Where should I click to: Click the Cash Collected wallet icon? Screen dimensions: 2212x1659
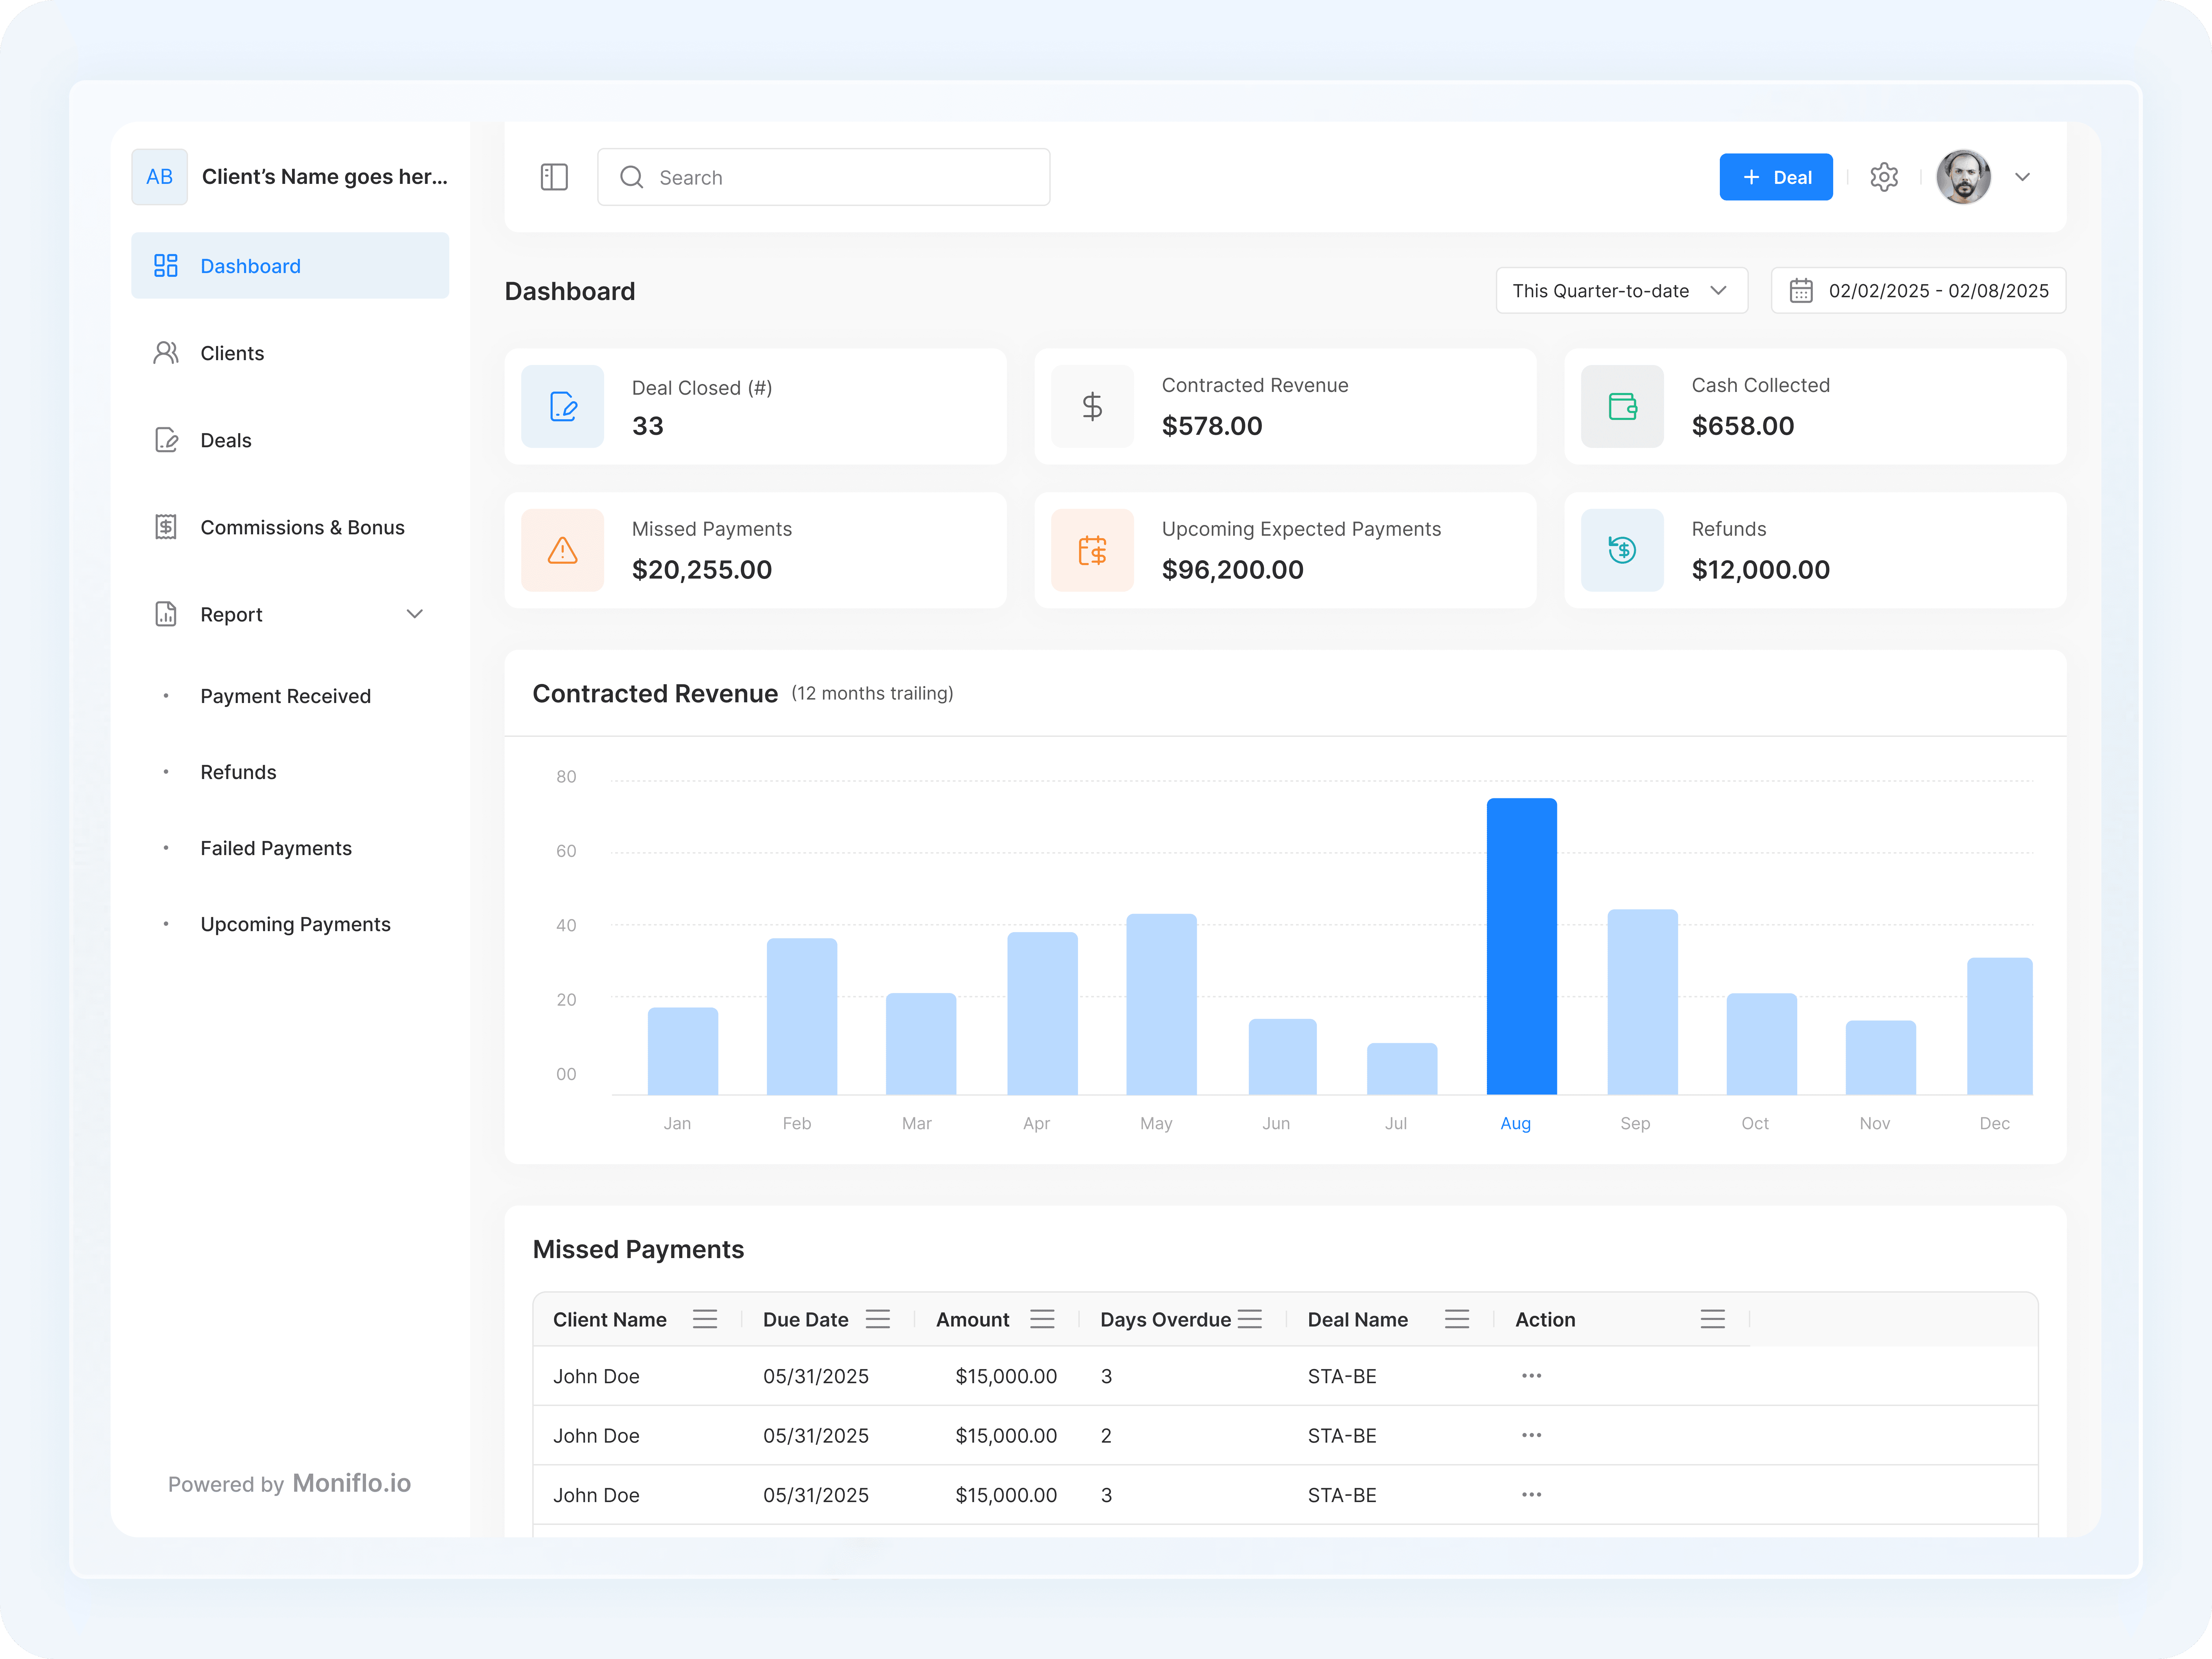coord(1622,406)
